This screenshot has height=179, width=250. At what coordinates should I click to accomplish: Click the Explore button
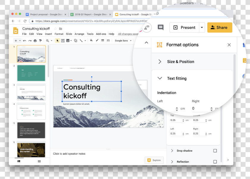154,160
